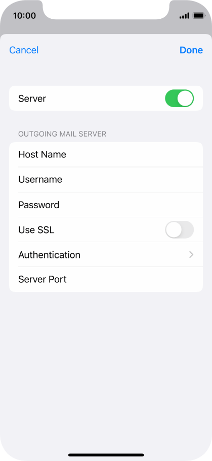Confirm settings with the Done button
212x461 pixels.
pyautogui.click(x=191, y=50)
